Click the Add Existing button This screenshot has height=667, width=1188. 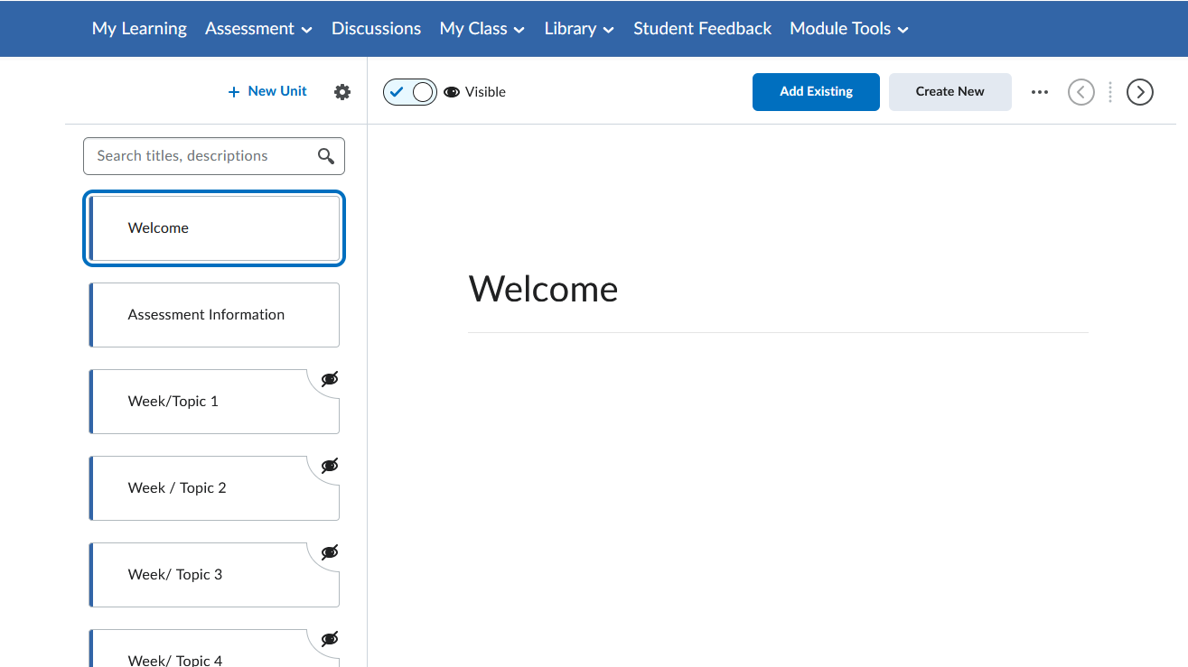click(815, 91)
